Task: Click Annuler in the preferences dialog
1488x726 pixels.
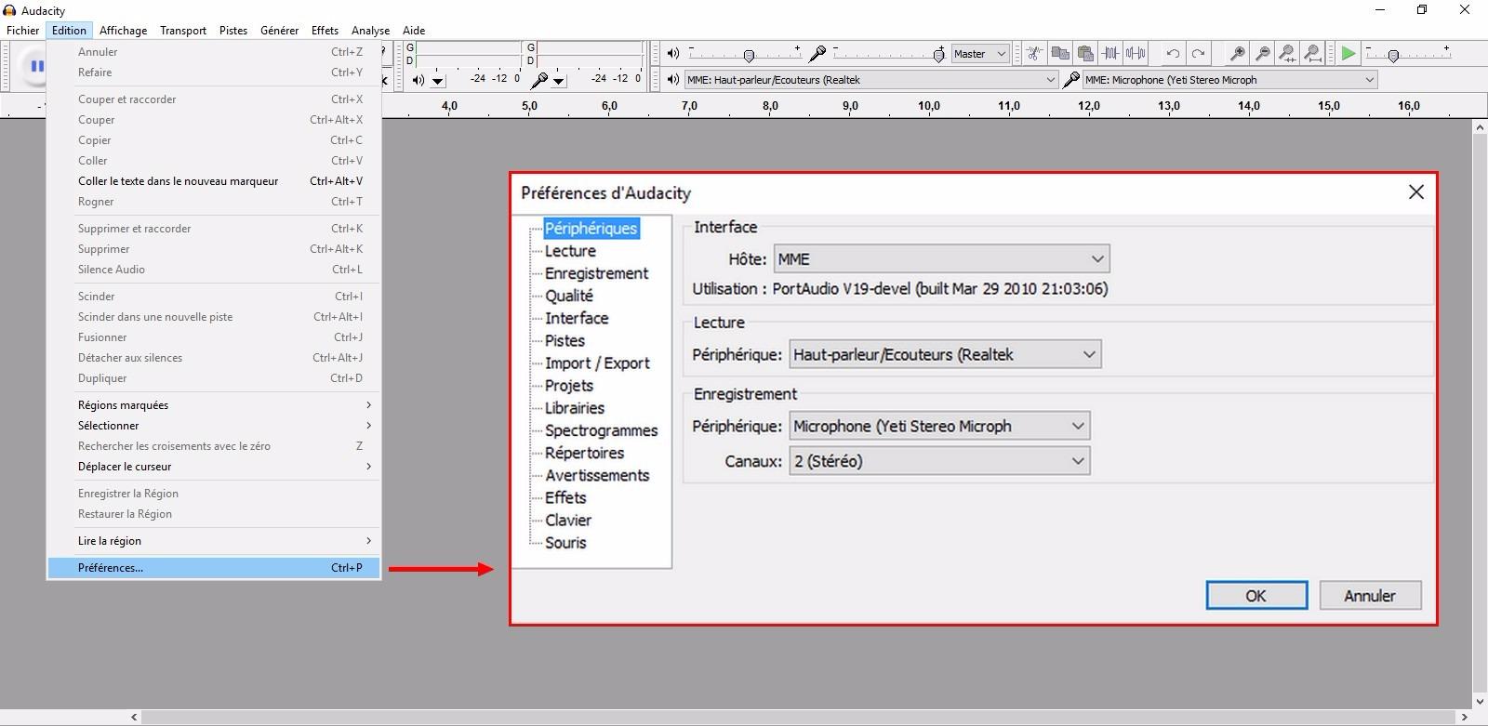Action: click(1369, 596)
